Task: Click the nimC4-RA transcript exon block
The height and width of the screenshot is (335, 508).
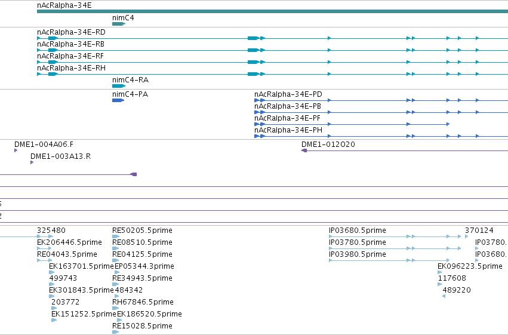Action: [119, 86]
